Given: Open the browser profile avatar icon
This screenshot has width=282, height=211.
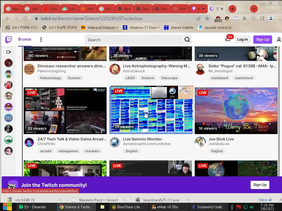Looking at the screenshot, I should (x=271, y=18).
